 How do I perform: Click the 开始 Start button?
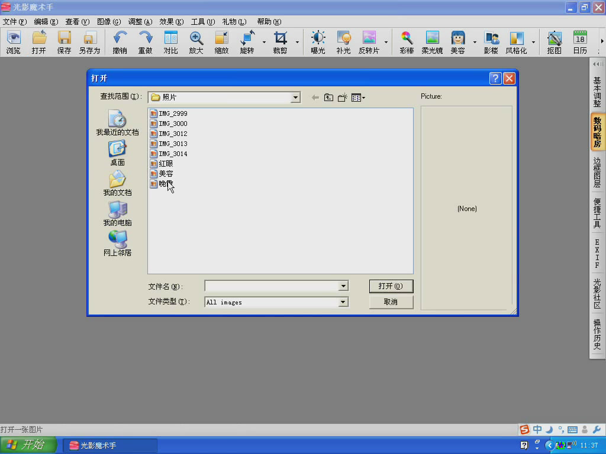(28, 445)
